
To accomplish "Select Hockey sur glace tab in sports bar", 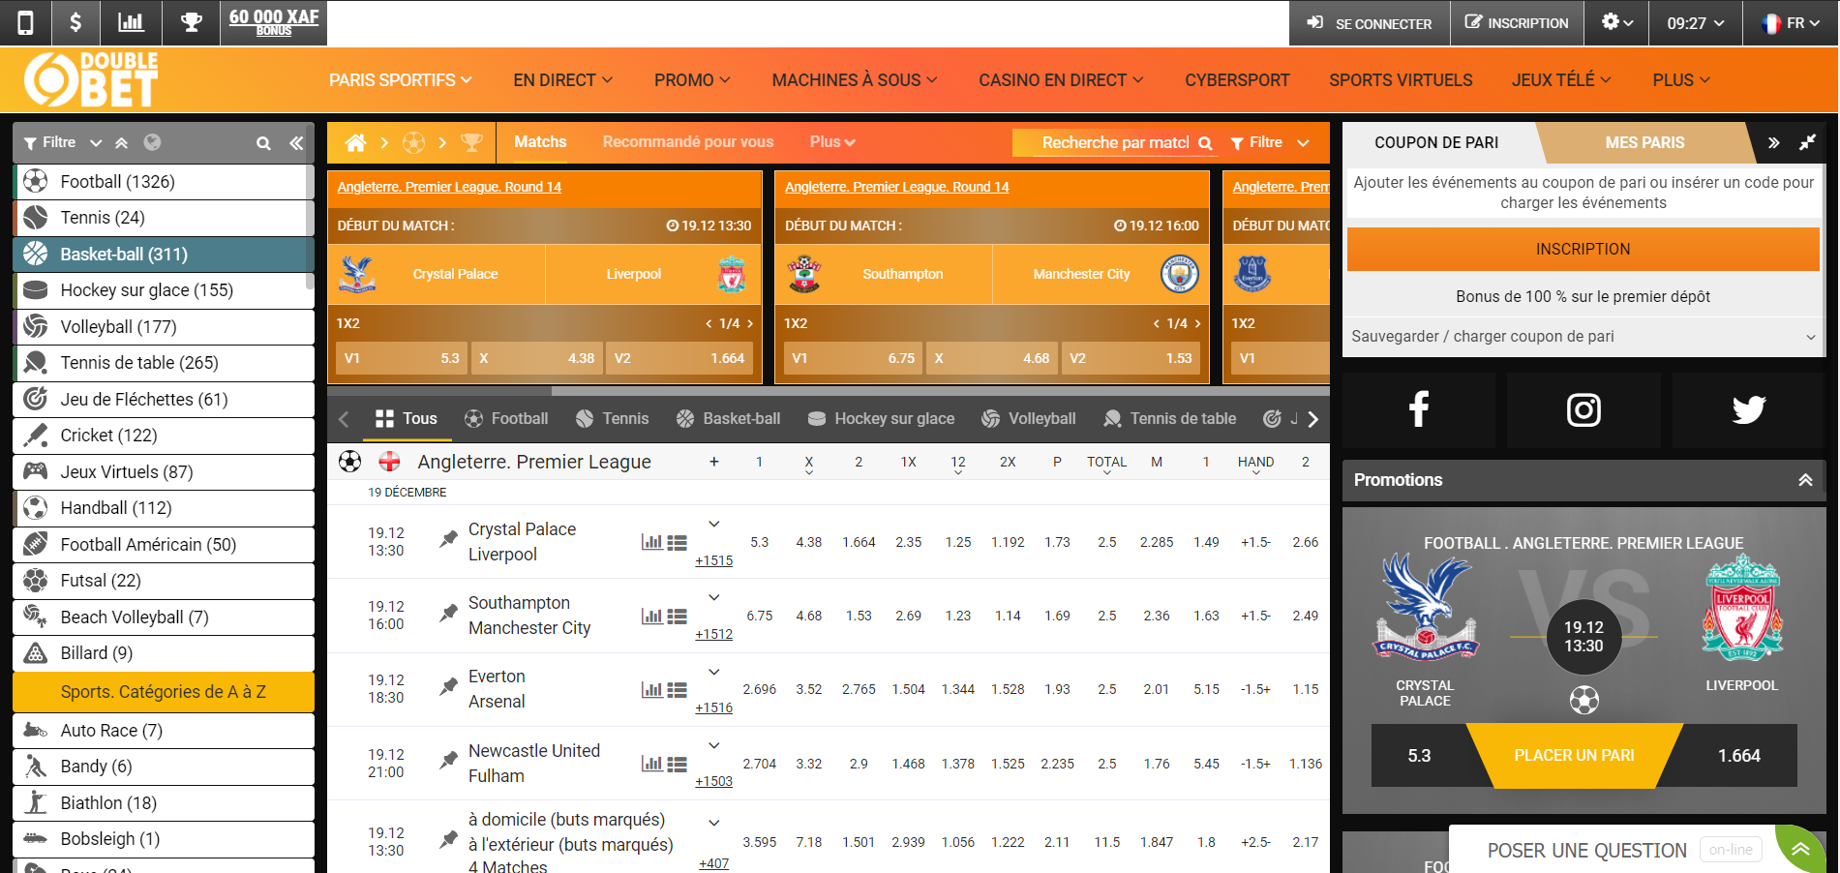I will click(882, 419).
